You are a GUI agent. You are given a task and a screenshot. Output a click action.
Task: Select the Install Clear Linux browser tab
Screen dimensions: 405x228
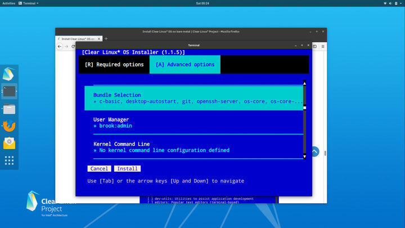click(79, 39)
